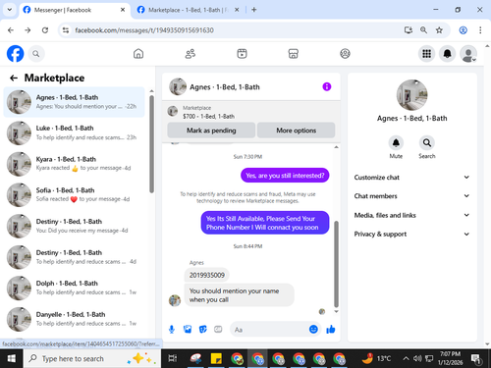Image resolution: width=491 pixels, height=368 pixels.
Task: Open the Reels video icon
Action: [x=242, y=54]
